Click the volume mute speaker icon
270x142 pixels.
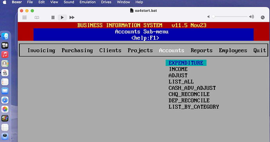coord(209,17)
